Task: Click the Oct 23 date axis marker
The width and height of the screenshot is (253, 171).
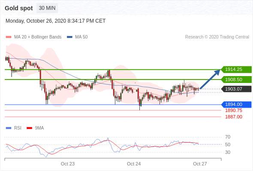Action: pos(68,164)
